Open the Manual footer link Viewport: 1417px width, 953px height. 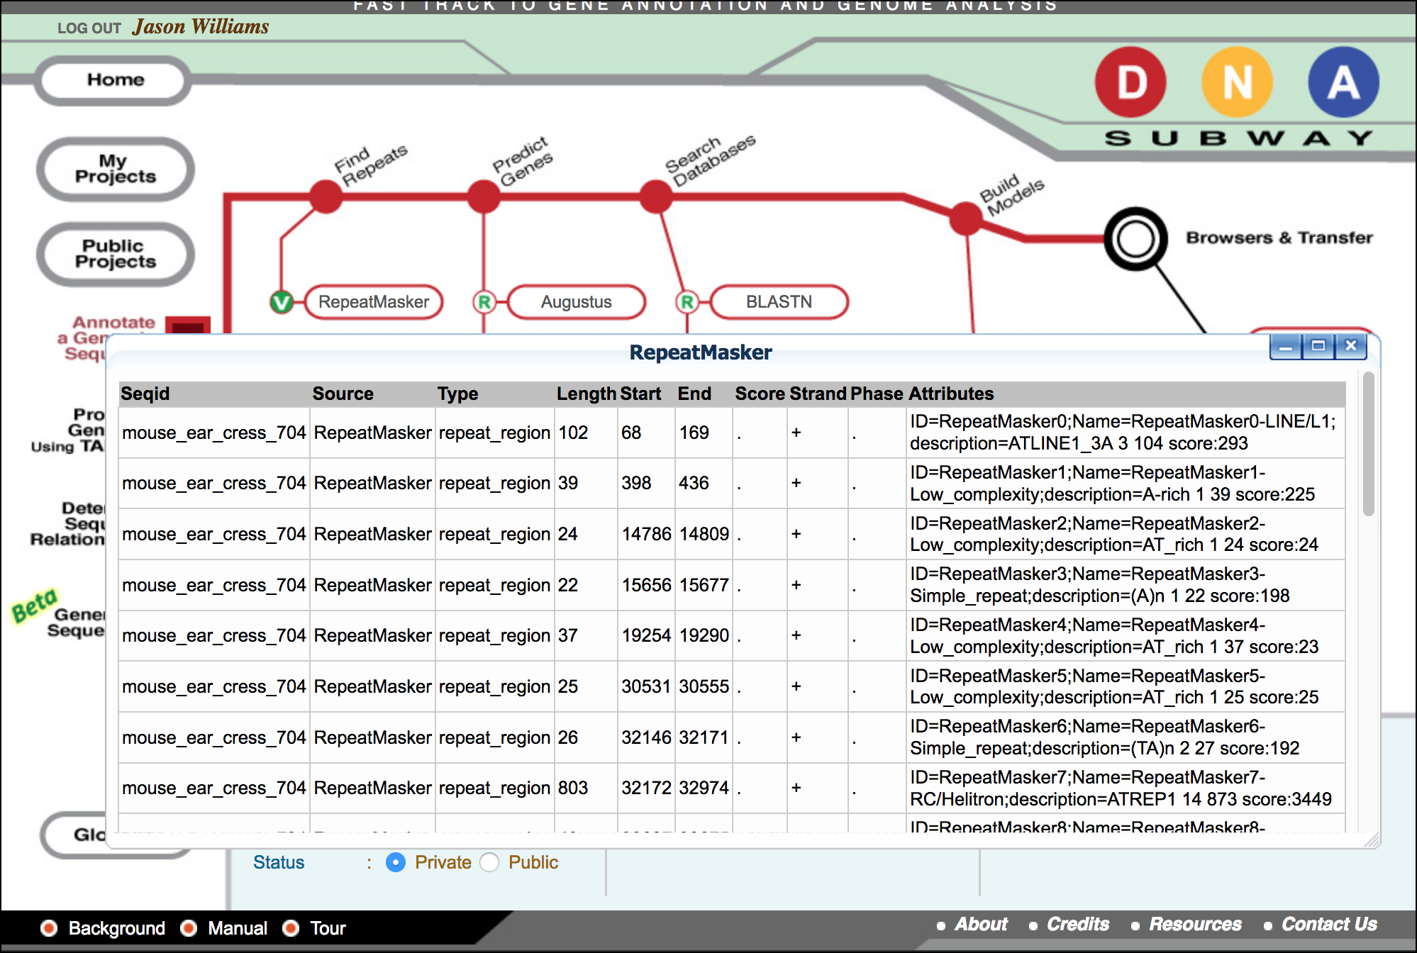click(238, 928)
